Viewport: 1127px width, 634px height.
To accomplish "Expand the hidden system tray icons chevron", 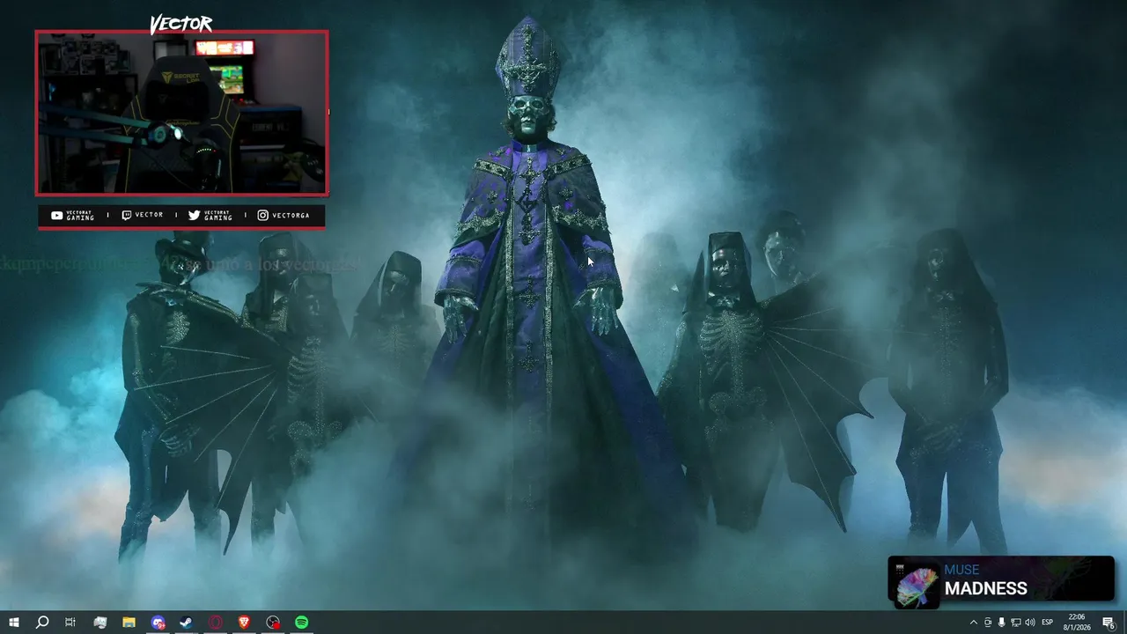I will [973, 623].
